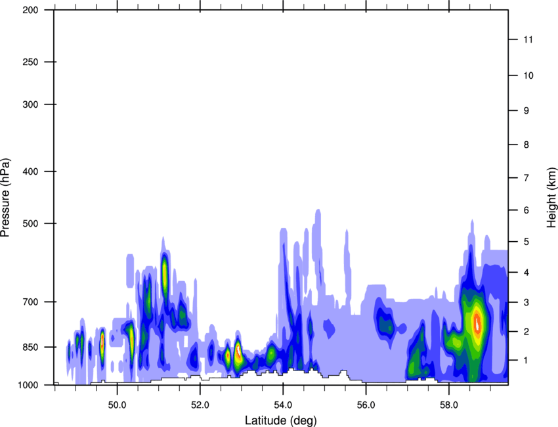The height and width of the screenshot is (427, 558).
Task: Select the 500 pressure tick label
Action: click(30, 223)
